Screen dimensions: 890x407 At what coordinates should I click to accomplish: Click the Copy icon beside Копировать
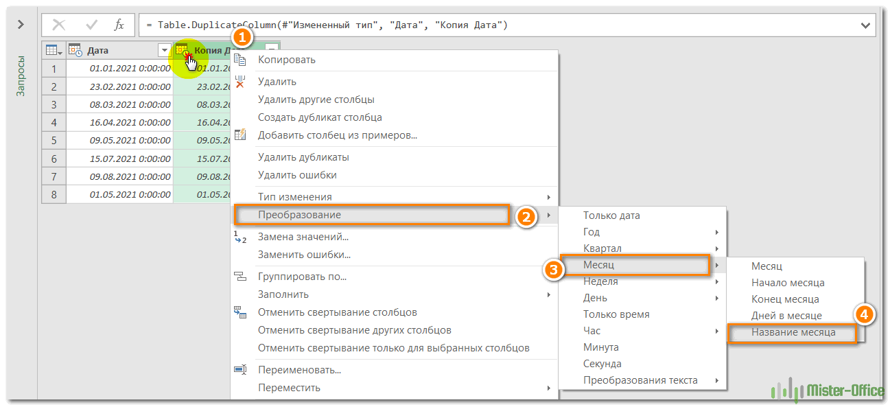[x=239, y=60]
